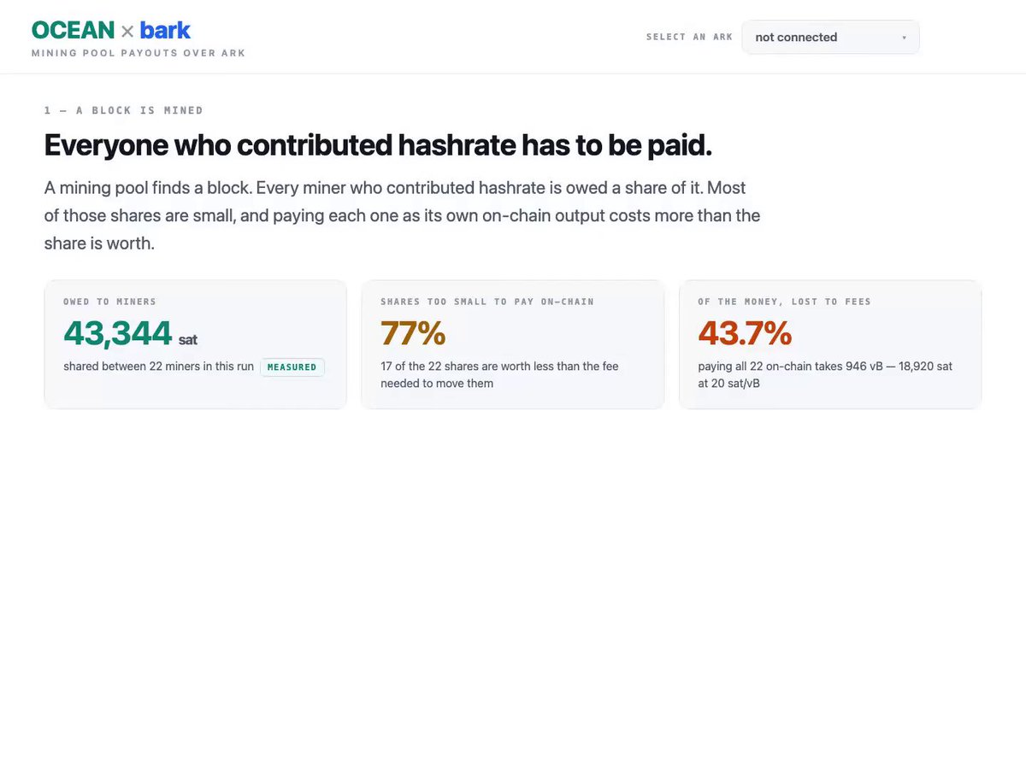
Task: Open the 'not connected' Ark dropdown
Action: [830, 38]
